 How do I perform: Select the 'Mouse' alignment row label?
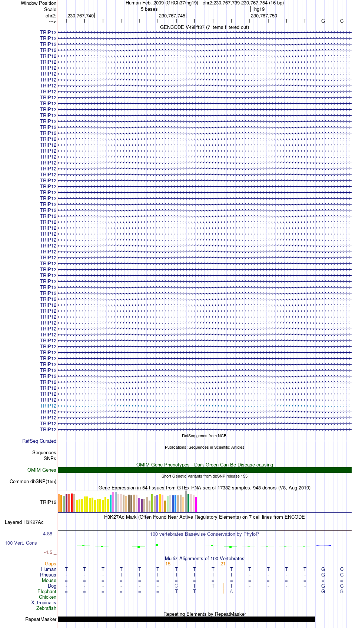[x=49, y=580]
